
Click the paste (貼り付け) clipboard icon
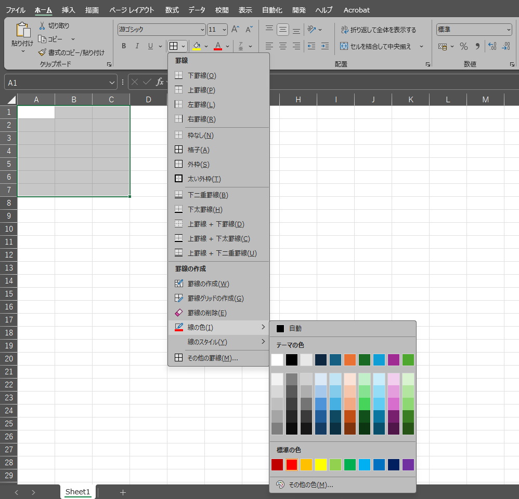(22, 31)
